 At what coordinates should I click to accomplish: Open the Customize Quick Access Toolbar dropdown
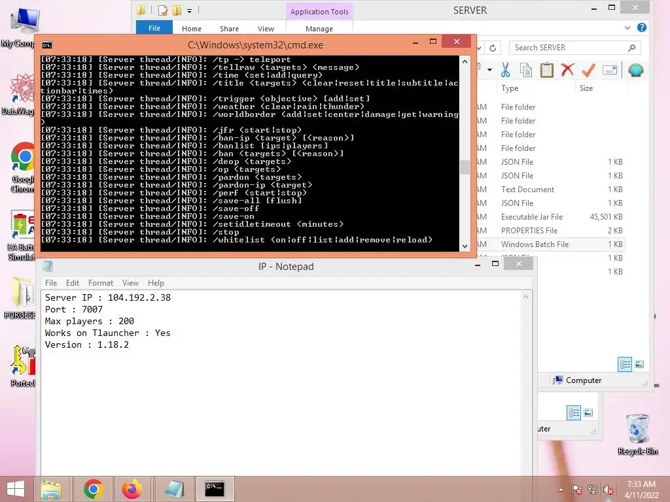[x=189, y=10]
